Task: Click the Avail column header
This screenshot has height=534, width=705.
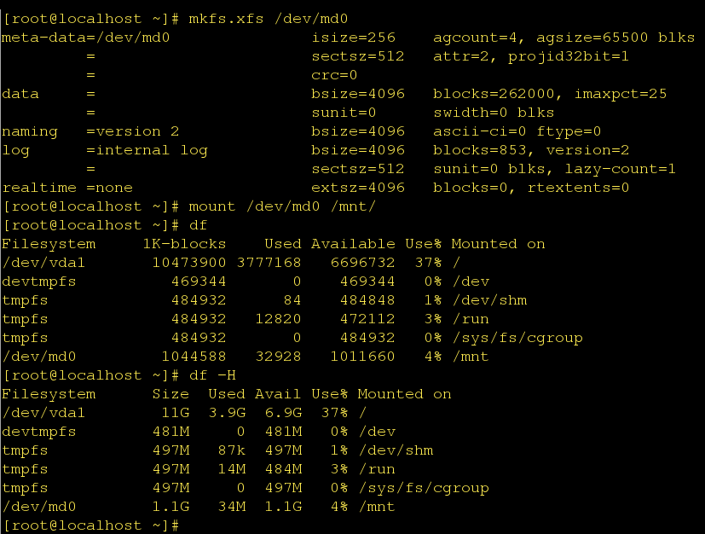Action: pyautogui.click(x=277, y=394)
